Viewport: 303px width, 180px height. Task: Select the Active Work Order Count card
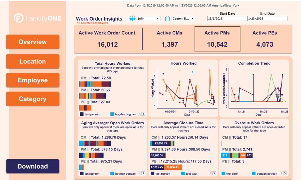[107, 39]
